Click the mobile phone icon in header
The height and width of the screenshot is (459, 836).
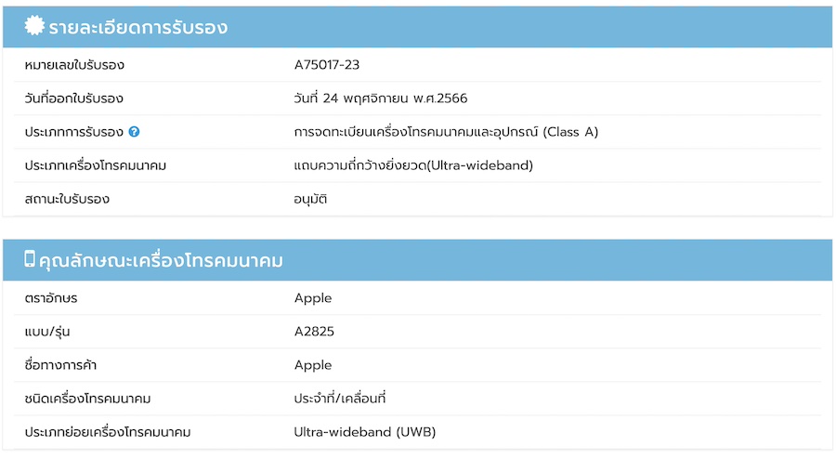(30, 260)
